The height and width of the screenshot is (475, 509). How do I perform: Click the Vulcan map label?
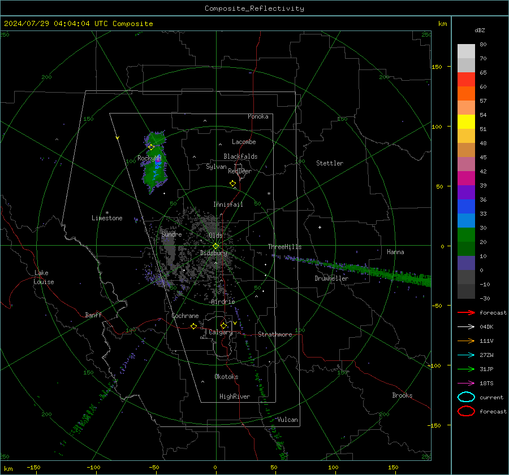pos(287,420)
